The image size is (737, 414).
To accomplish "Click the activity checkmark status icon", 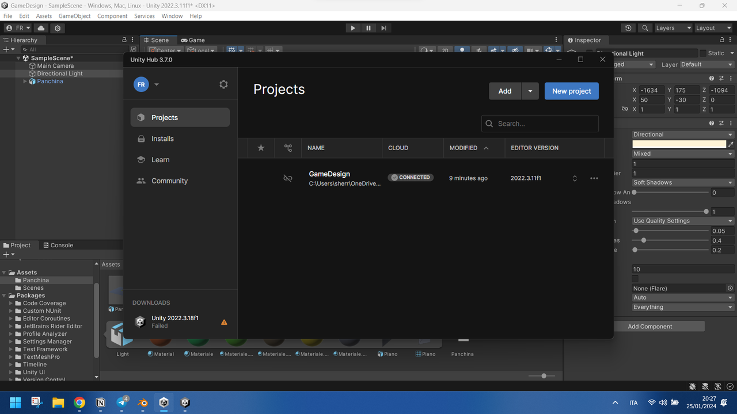I will [x=730, y=386].
